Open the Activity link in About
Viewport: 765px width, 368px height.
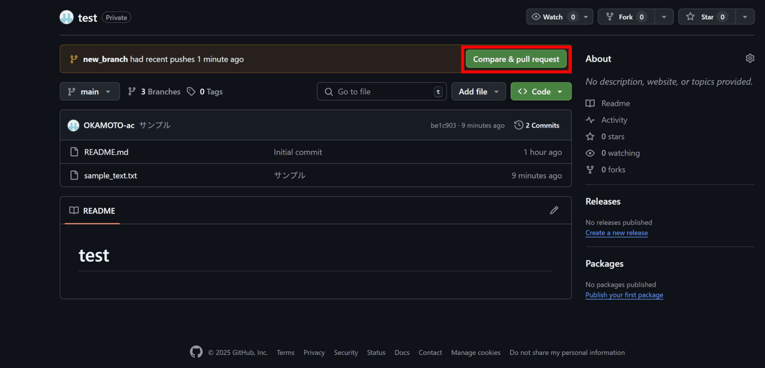pyautogui.click(x=614, y=120)
